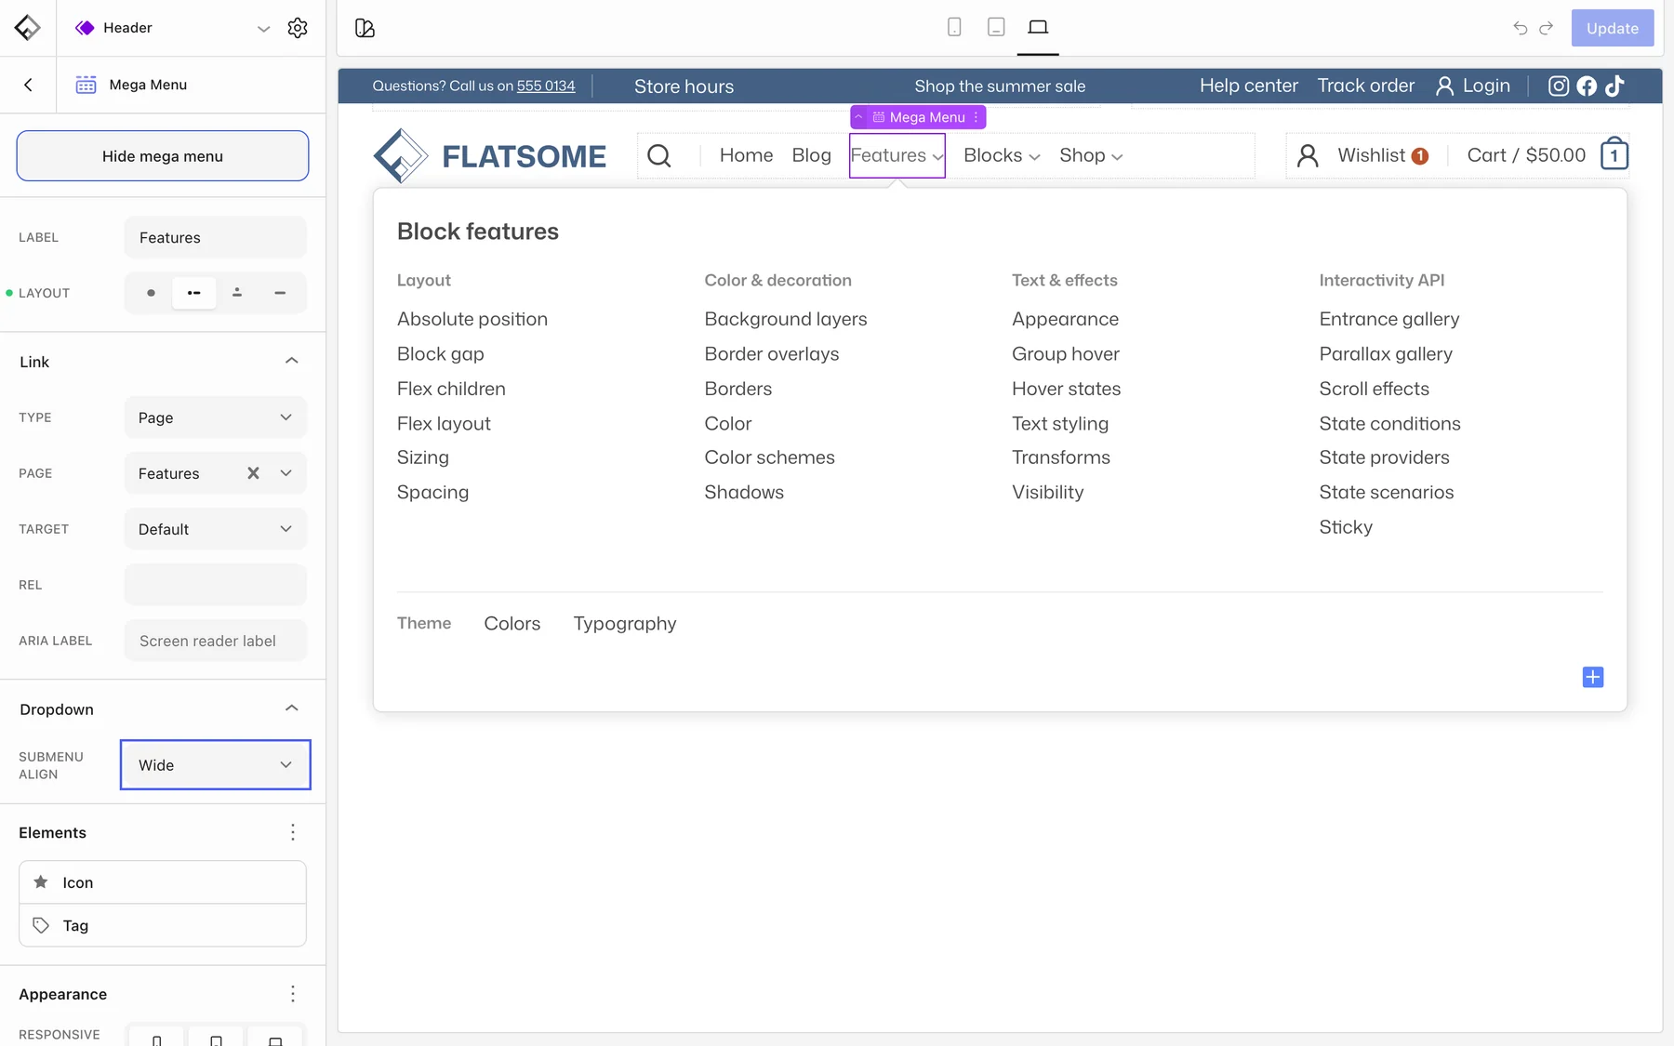Screen dimensions: 1674x1046
Task: Choose the dot-over-line layout option
Action: click(237, 293)
